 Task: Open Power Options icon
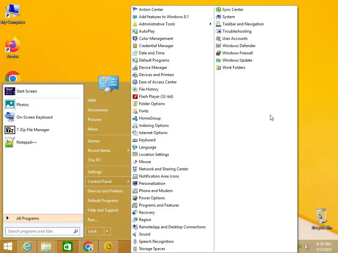[x=135, y=198]
